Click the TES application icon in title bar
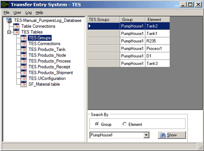The width and height of the screenshot is (204, 151). tap(5, 4)
